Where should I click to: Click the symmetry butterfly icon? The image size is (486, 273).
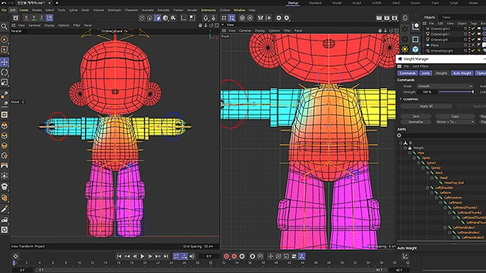coord(261,18)
